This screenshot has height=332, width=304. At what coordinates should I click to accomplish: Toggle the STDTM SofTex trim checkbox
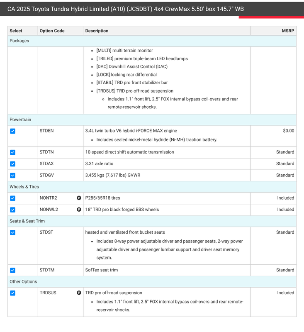click(13, 271)
